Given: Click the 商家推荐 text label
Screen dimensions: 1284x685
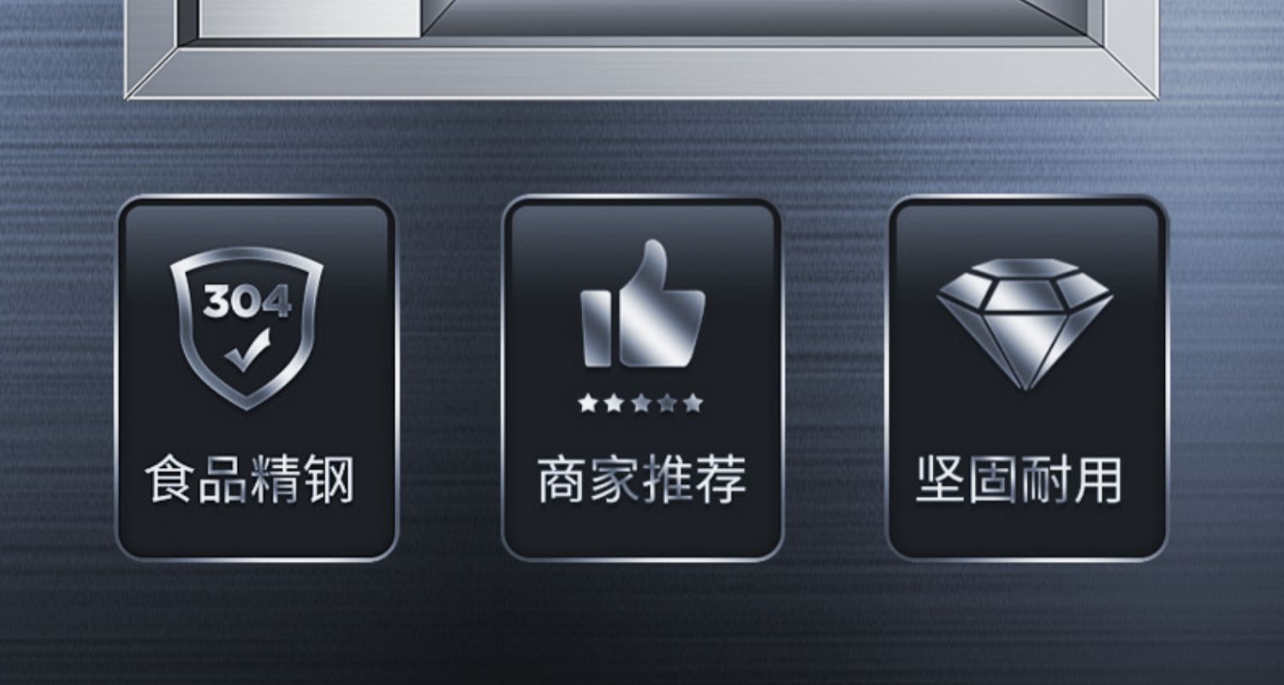Looking at the screenshot, I should [x=642, y=480].
